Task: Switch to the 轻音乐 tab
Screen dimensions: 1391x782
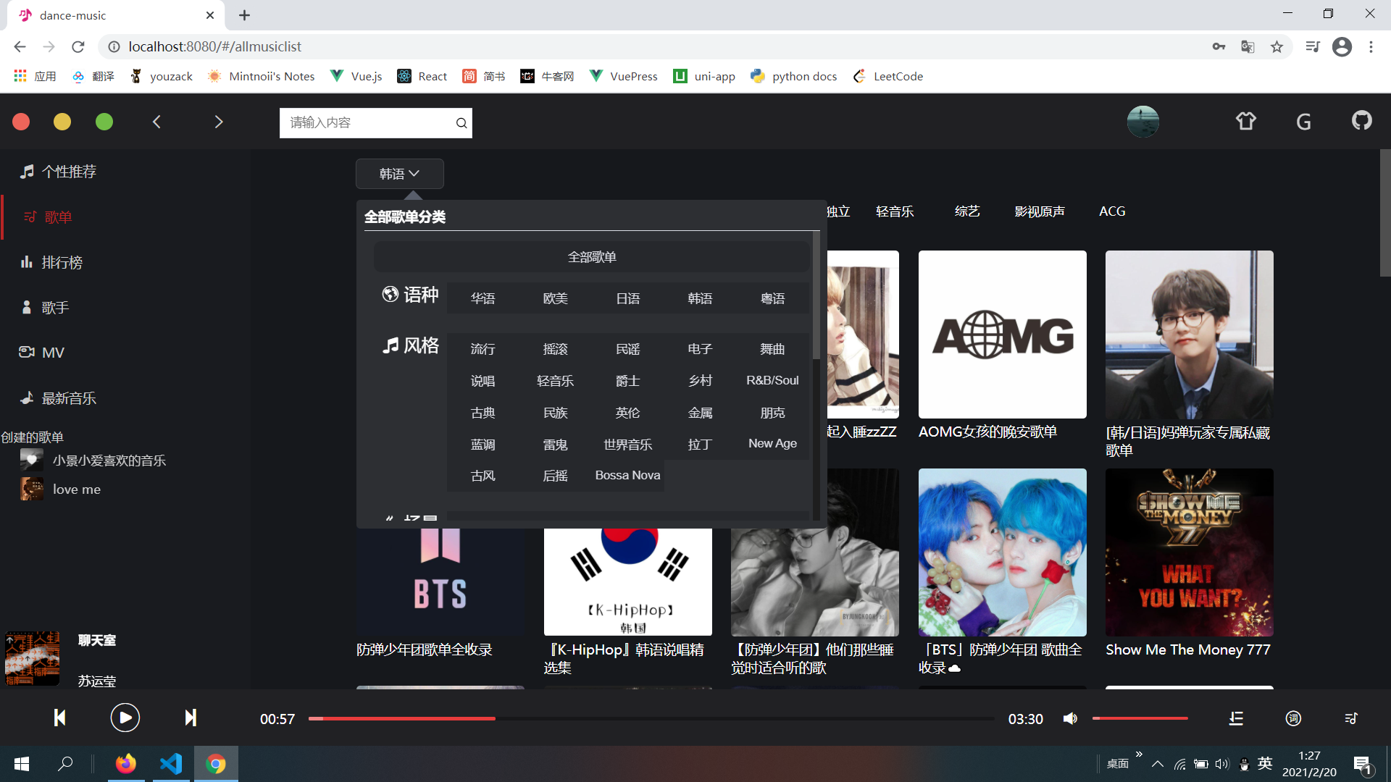Action: coord(894,211)
